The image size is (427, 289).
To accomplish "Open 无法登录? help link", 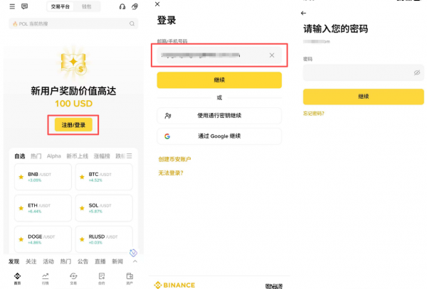I will pos(171,173).
